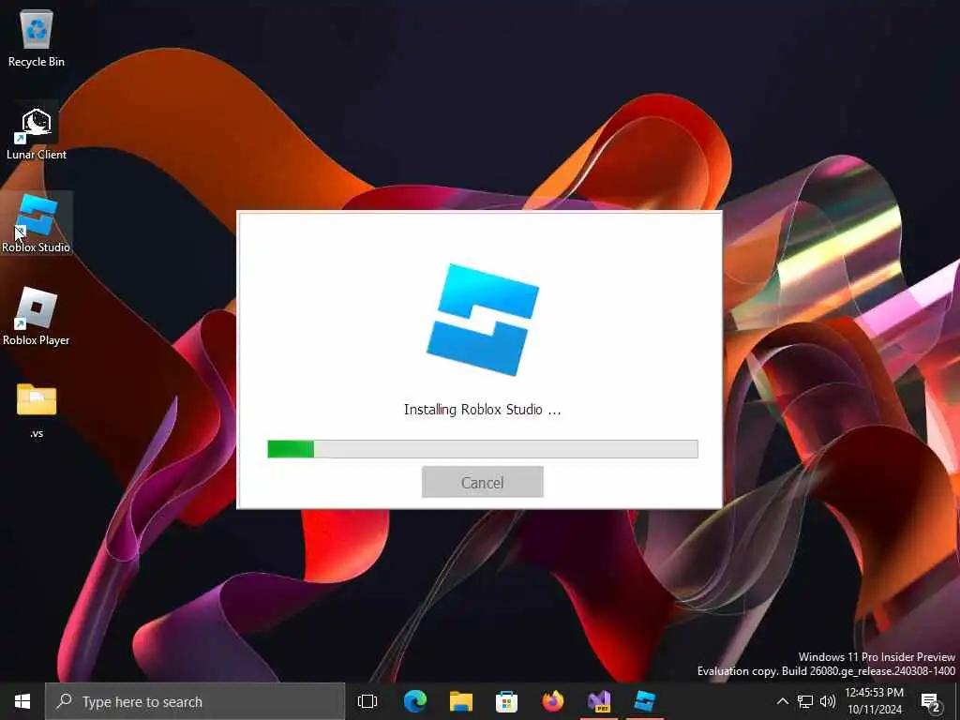Click the 'Installing Roblox Studio ...' status text
Viewport: 960px width, 720px height.
pyautogui.click(x=483, y=410)
